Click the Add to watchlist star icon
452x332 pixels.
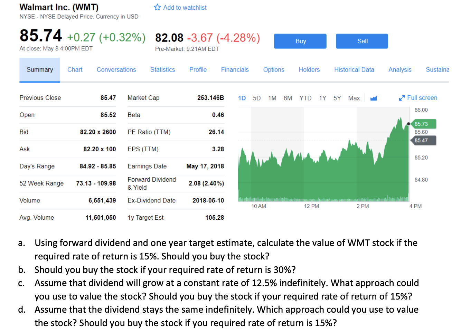[157, 7]
